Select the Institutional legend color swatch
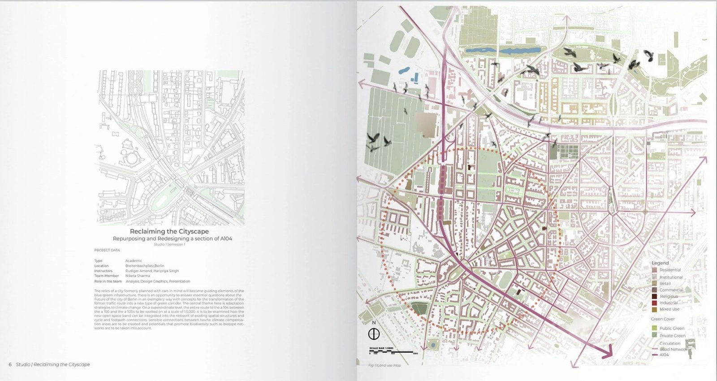Viewport: 717px width, 381px height. point(655,277)
